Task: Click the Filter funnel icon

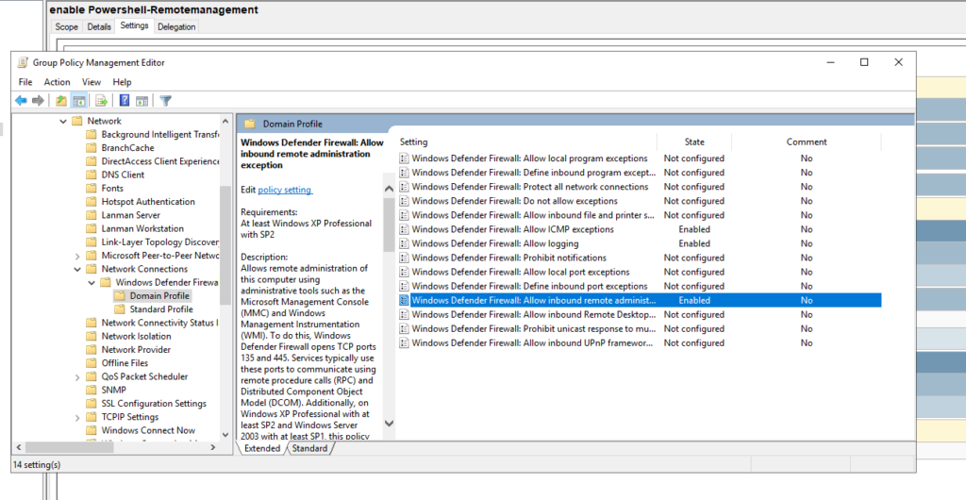Action: pos(165,100)
